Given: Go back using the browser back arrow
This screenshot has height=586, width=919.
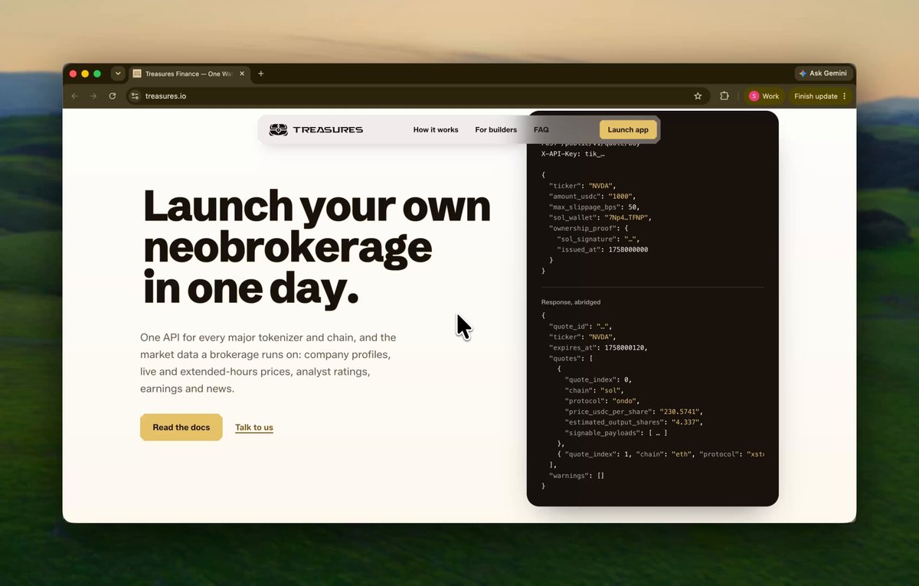Looking at the screenshot, I should pos(74,96).
